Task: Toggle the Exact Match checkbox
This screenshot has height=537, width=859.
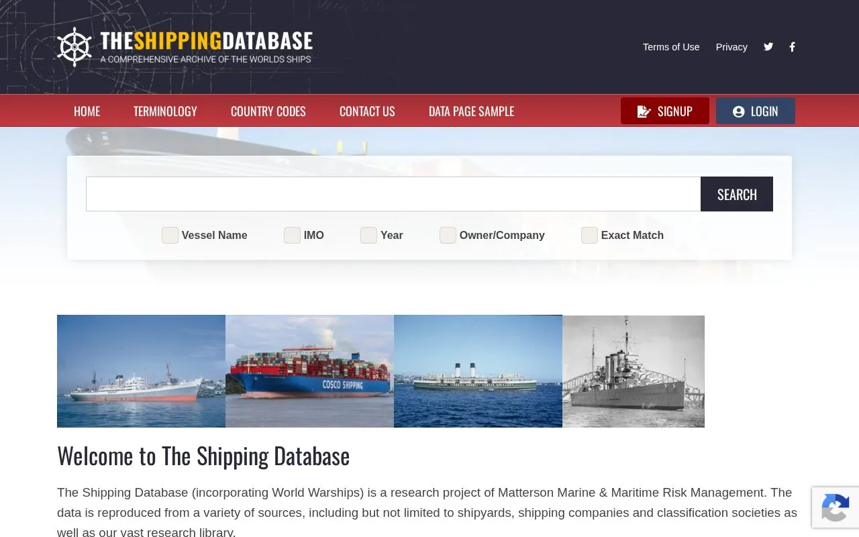Action: (589, 235)
